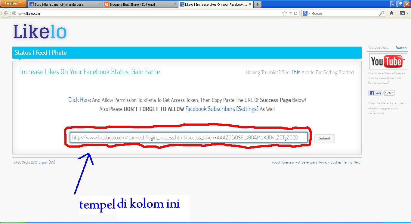Screen dimensions: 411x223
Task: Click the Facebook Ikuti follow button
Action: click(375, 93)
